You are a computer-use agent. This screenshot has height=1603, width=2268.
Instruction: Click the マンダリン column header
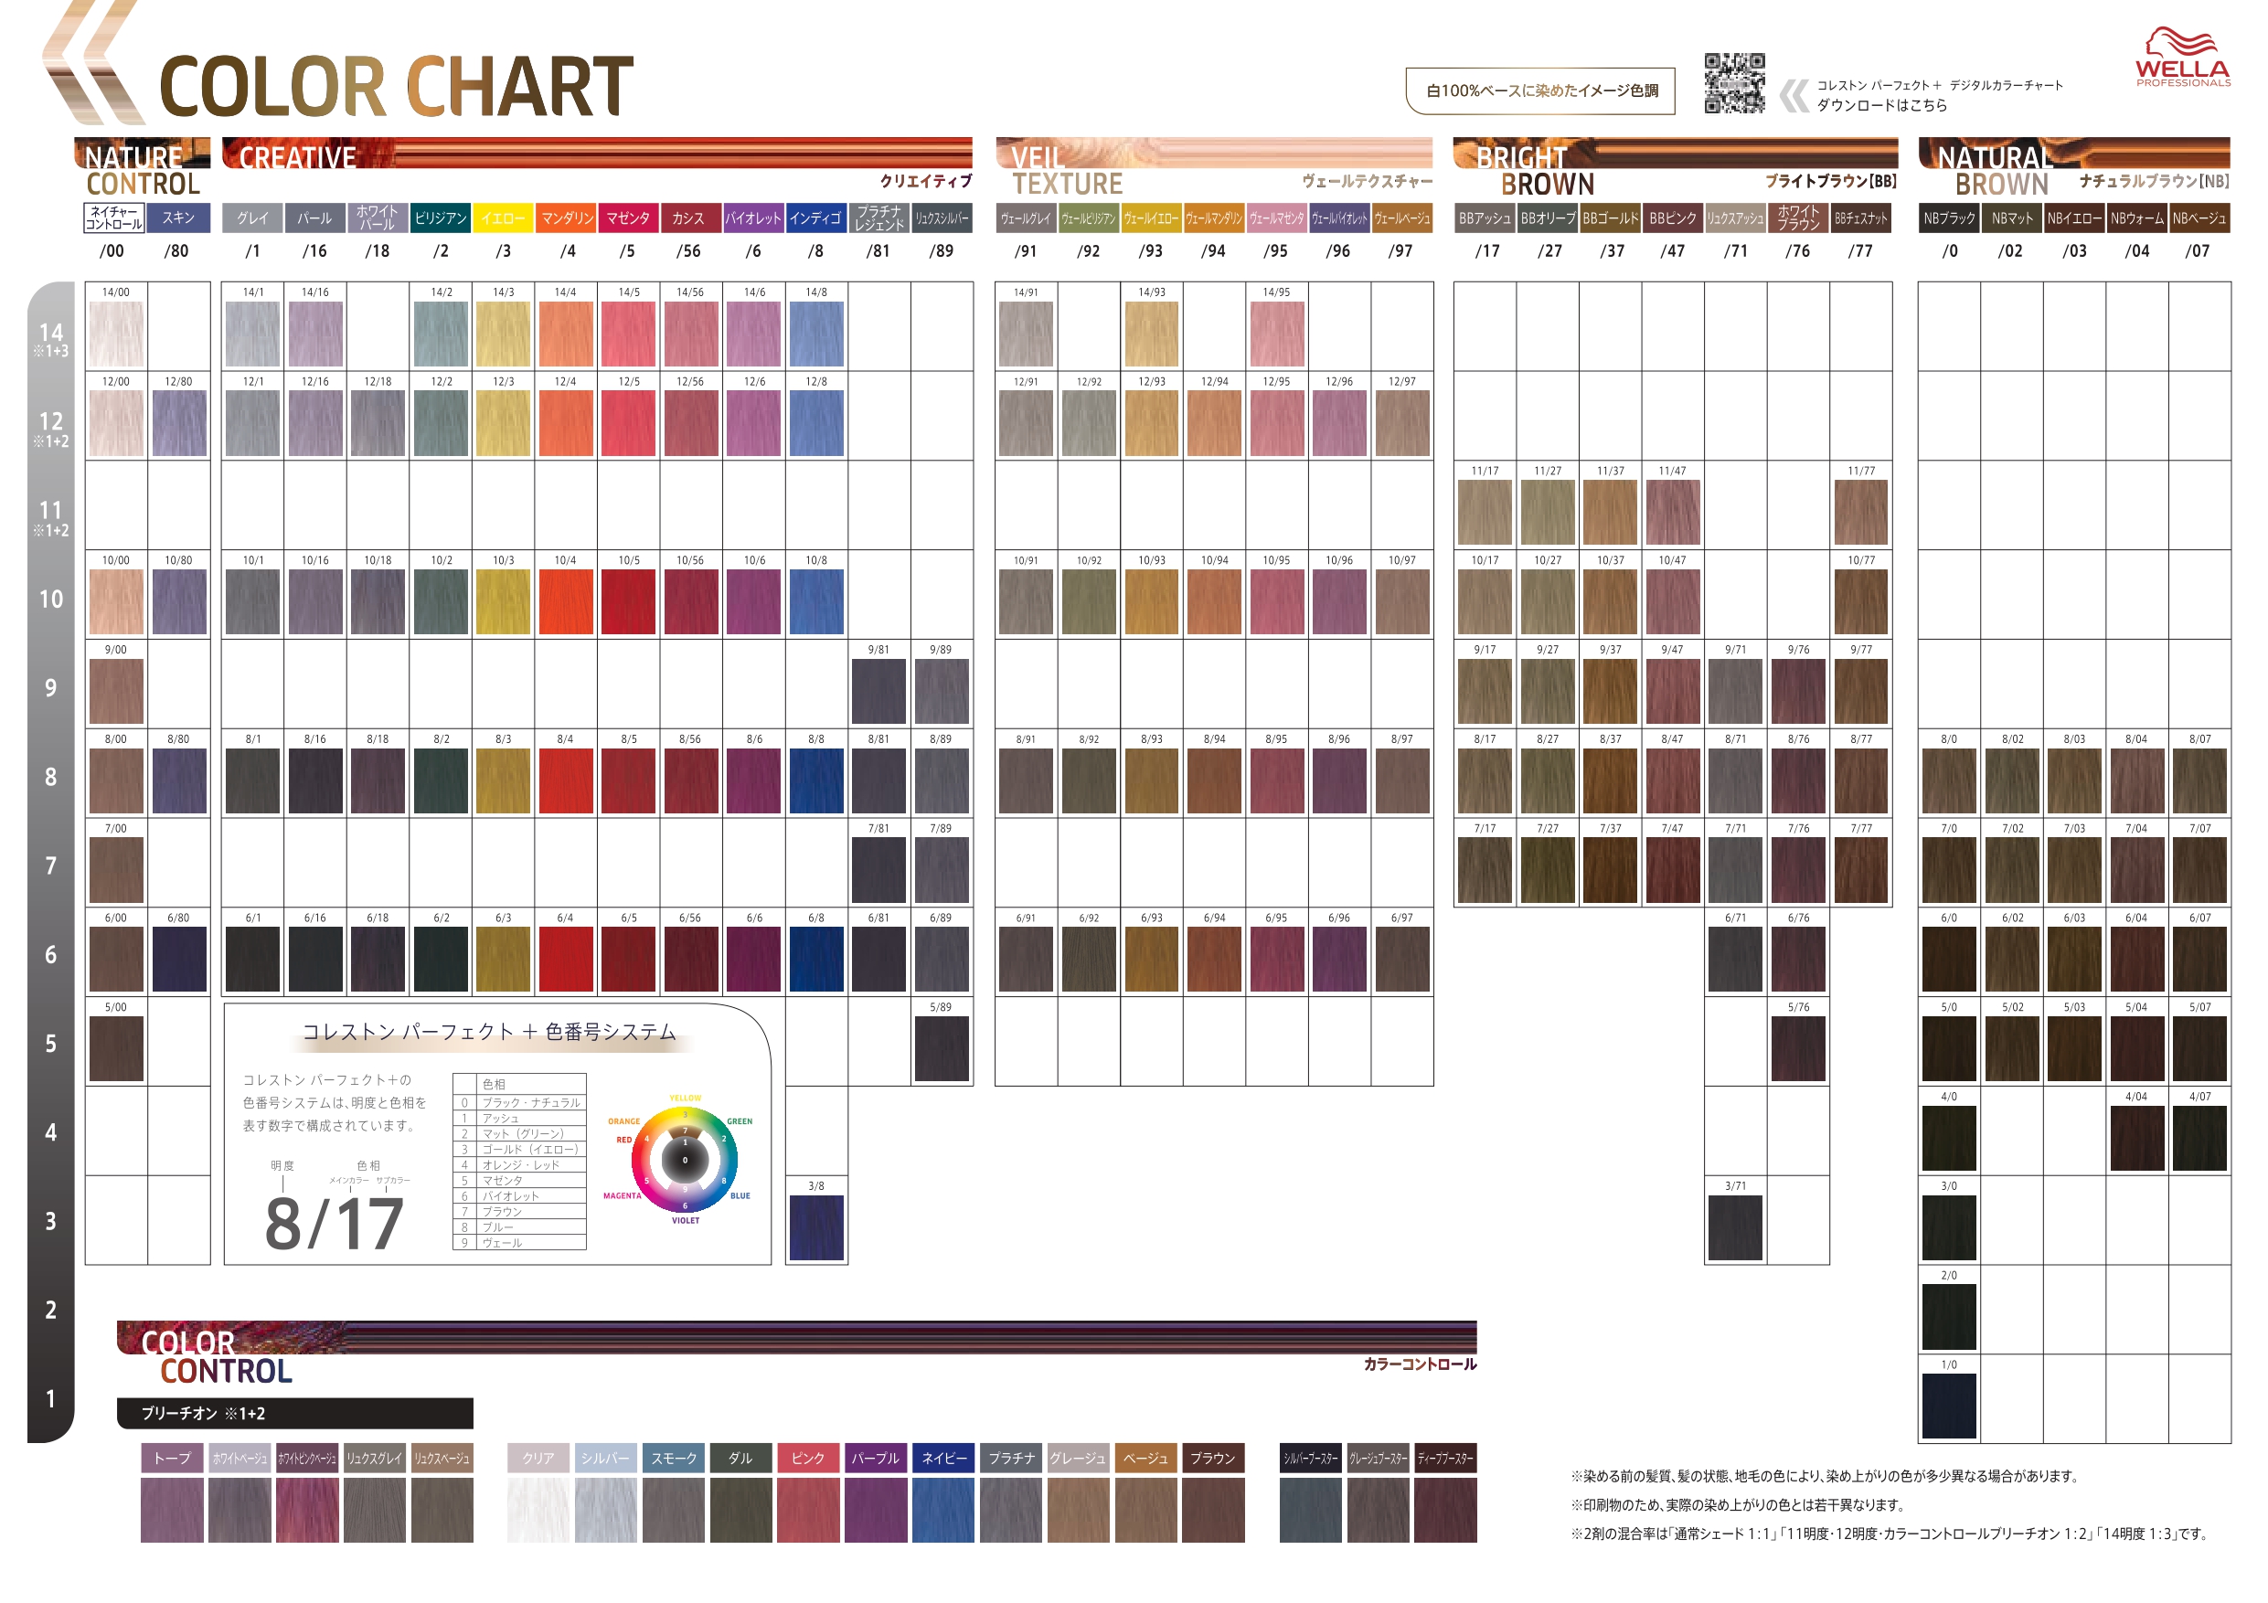566,218
